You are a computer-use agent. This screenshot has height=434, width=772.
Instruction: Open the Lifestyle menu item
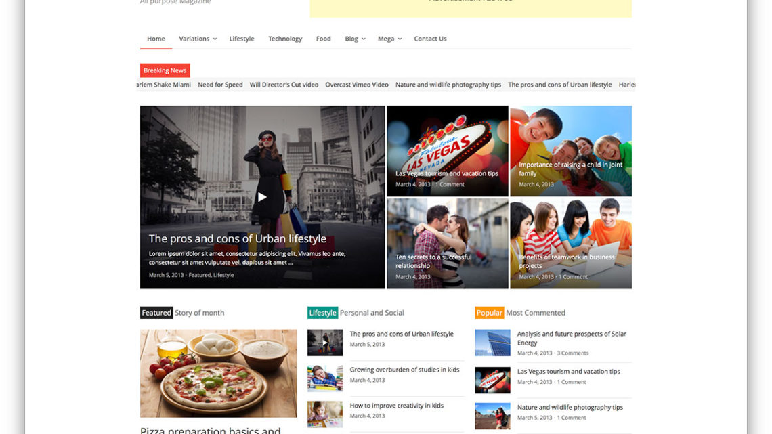[242, 39]
